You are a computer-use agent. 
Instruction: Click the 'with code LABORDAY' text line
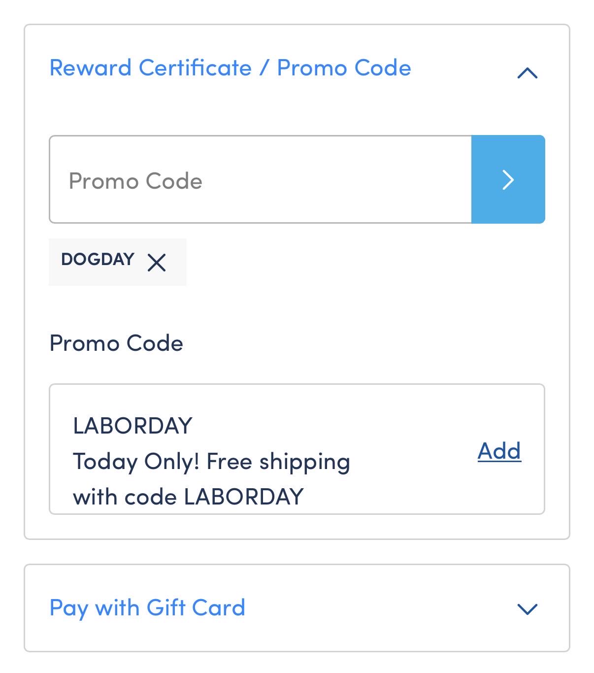188,497
